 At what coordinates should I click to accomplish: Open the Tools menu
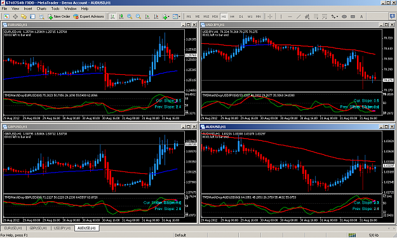(x=55, y=9)
